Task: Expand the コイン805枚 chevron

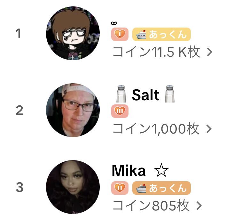Action: (199, 206)
